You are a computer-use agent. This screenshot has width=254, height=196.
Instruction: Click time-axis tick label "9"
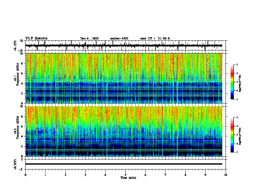pos(205,175)
